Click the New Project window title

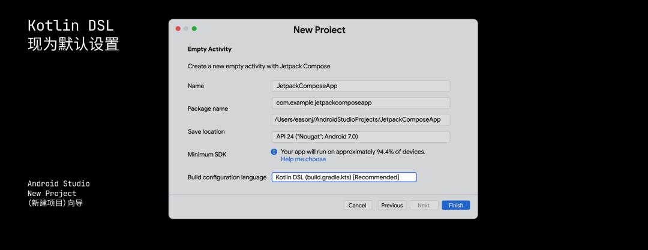click(x=319, y=30)
